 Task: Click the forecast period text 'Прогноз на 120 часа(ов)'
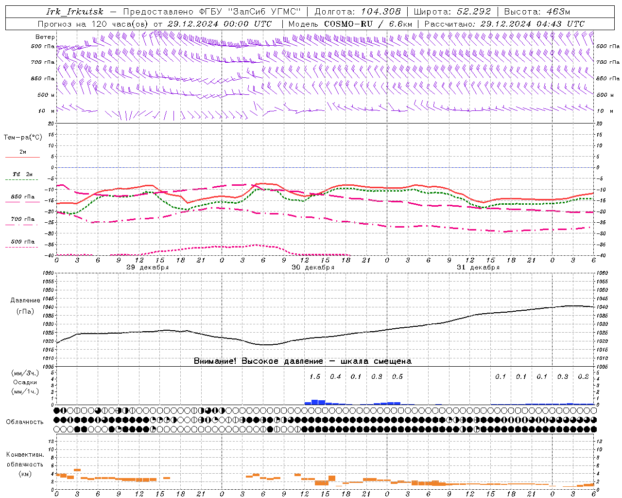tap(94, 24)
